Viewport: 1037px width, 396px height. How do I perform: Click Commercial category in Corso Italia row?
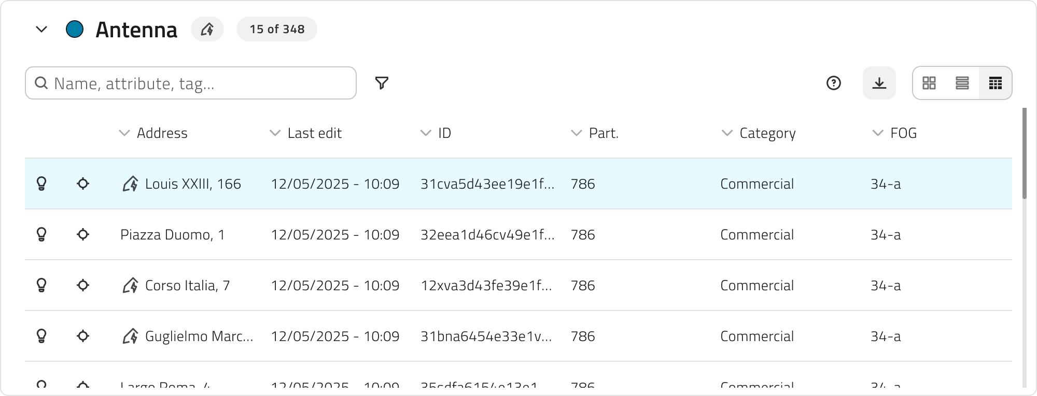[x=757, y=286]
